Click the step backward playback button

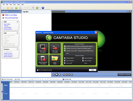coord(66,75)
